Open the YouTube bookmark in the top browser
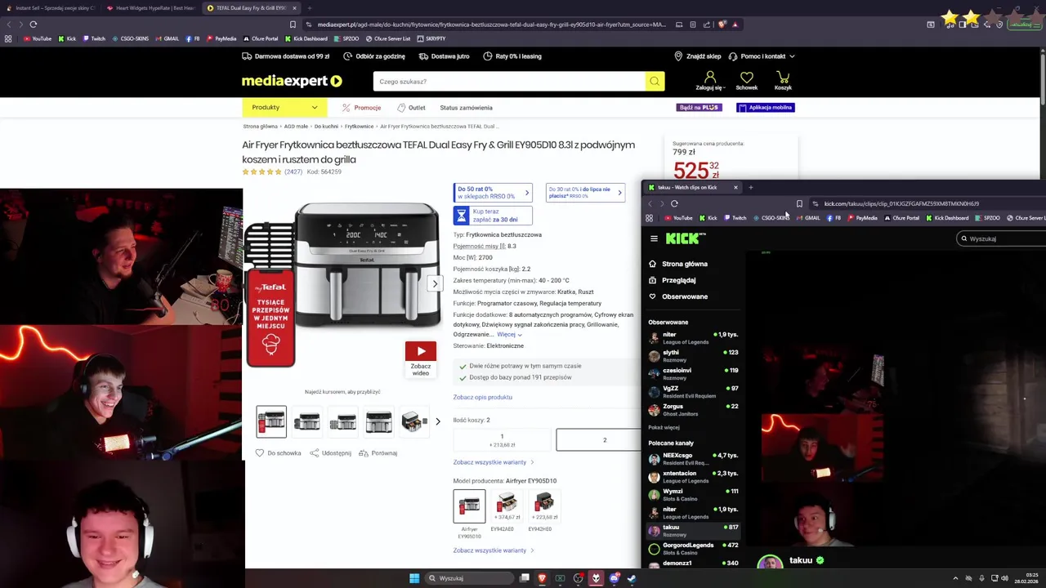 coord(38,38)
